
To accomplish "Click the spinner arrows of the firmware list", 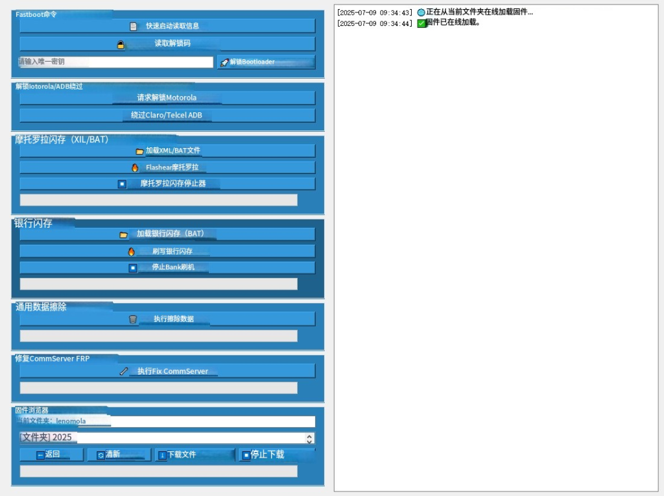I will click(x=309, y=439).
